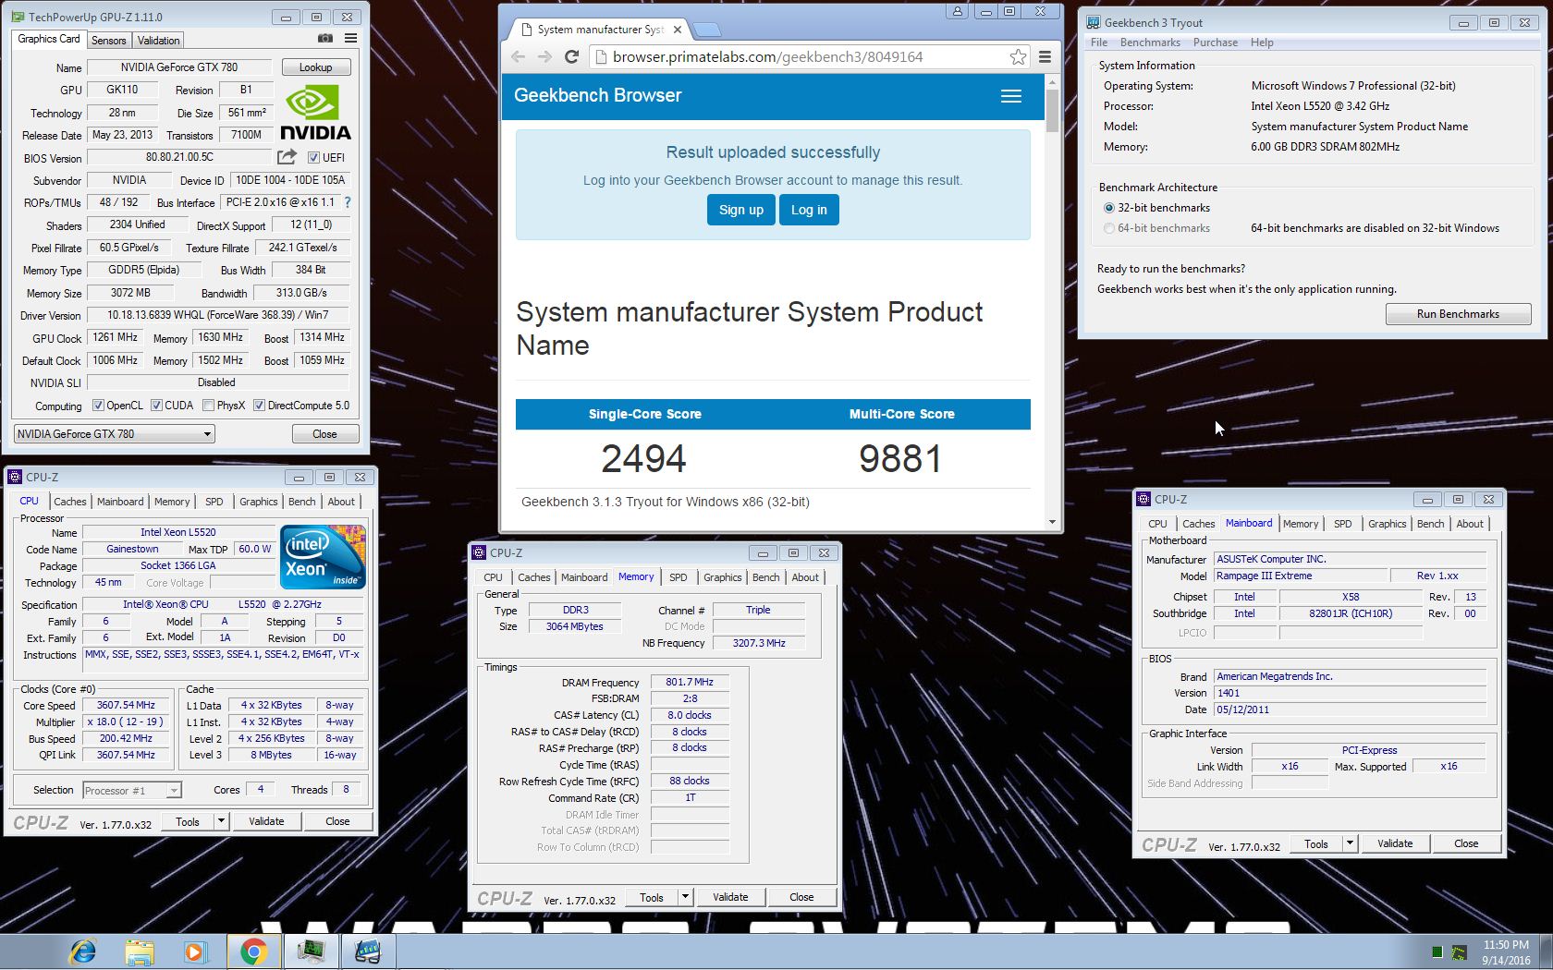The width and height of the screenshot is (1553, 970).
Task: Click the browser vertical scrollbar thumb
Action: [x=1052, y=110]
